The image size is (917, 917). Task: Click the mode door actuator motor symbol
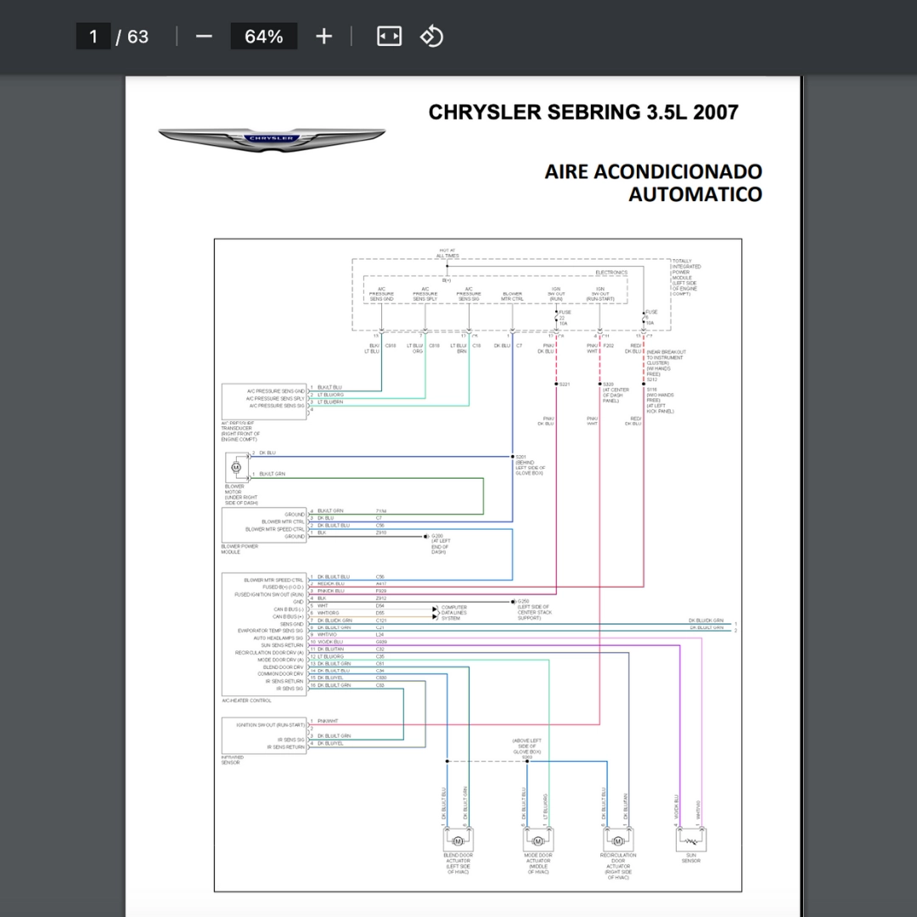(x=538, y=841)
